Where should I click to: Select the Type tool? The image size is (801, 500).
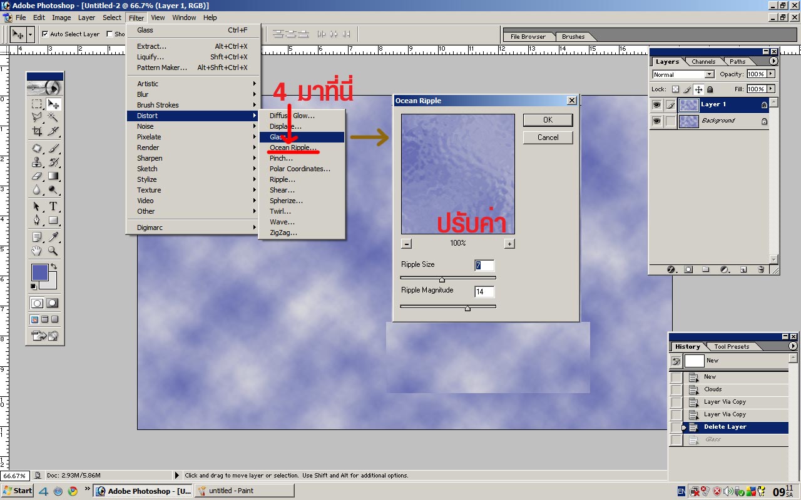point(54,207)
